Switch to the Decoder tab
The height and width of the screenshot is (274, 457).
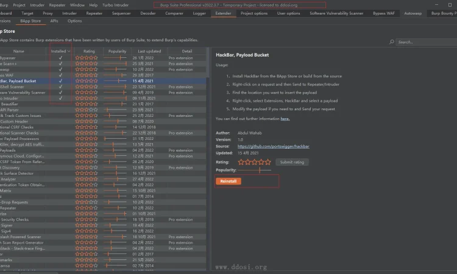pos(148,13)
